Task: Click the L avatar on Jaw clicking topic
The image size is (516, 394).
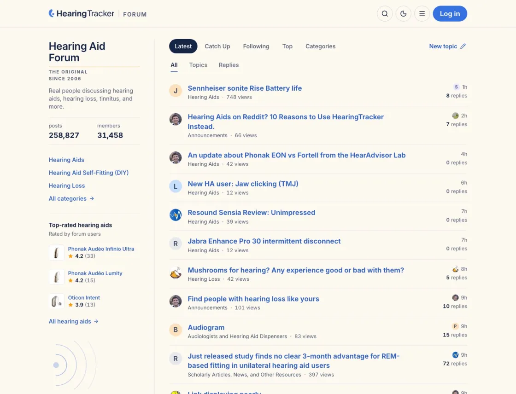Action: tap(176, 186)
